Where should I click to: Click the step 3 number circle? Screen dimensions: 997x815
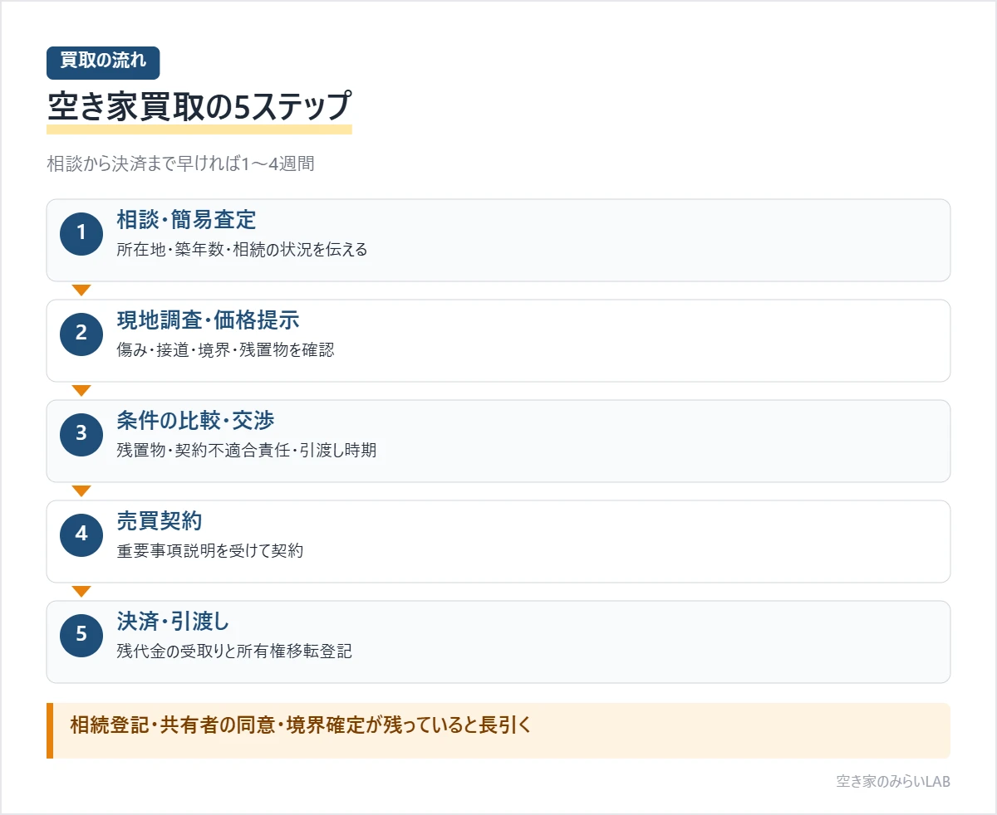81,434
